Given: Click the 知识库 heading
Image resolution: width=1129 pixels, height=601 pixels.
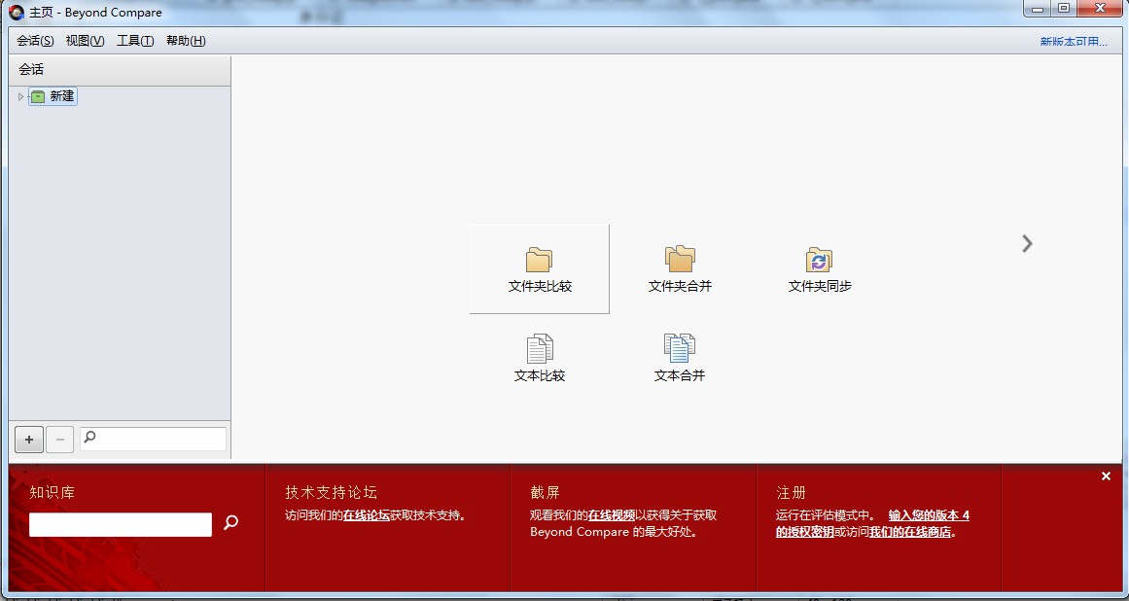Looking at the screenshot, I should pos(52,493).
